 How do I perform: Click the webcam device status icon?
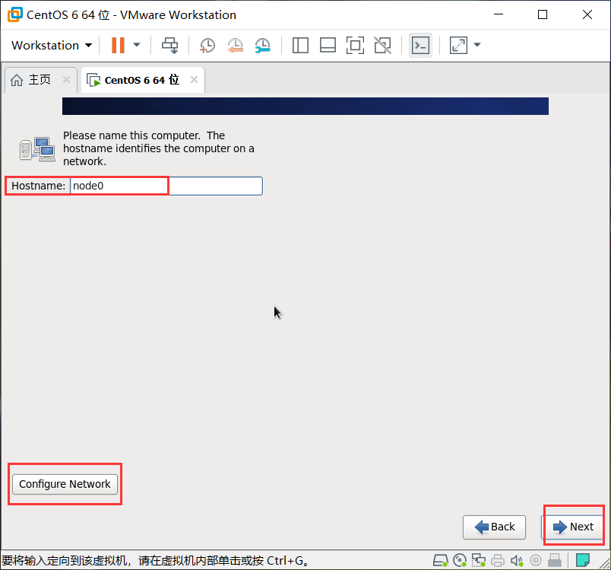point(536,561)
